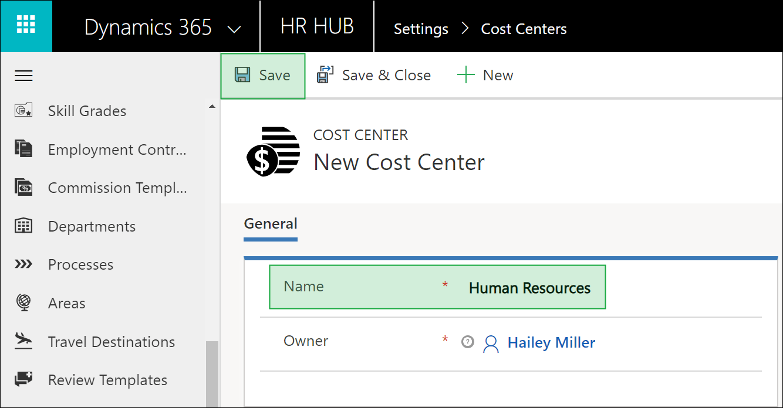Image resolution: width=783 pixels, height=408 pixels.
Task: Open the HR HUB app link
Action: [x=318, y=26]
